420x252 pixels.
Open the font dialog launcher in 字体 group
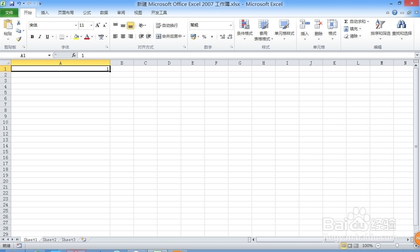(107, 47)
